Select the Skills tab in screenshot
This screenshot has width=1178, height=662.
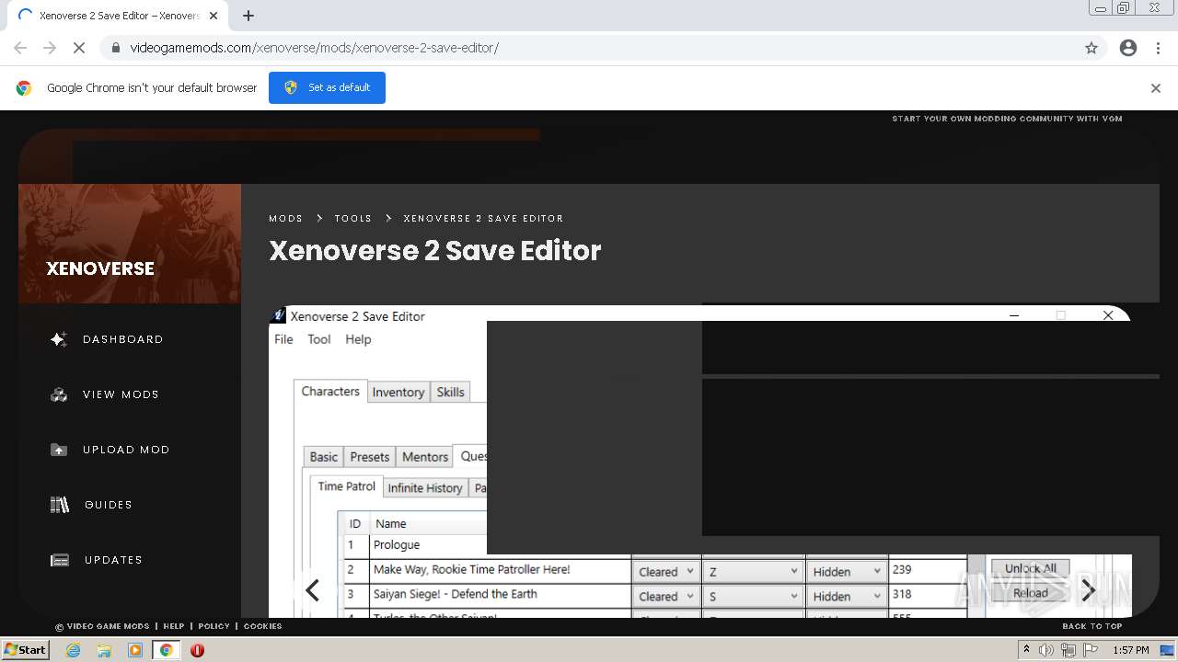point(450,393)
